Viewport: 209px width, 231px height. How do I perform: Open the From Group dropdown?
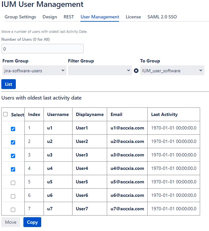(34, 71)
